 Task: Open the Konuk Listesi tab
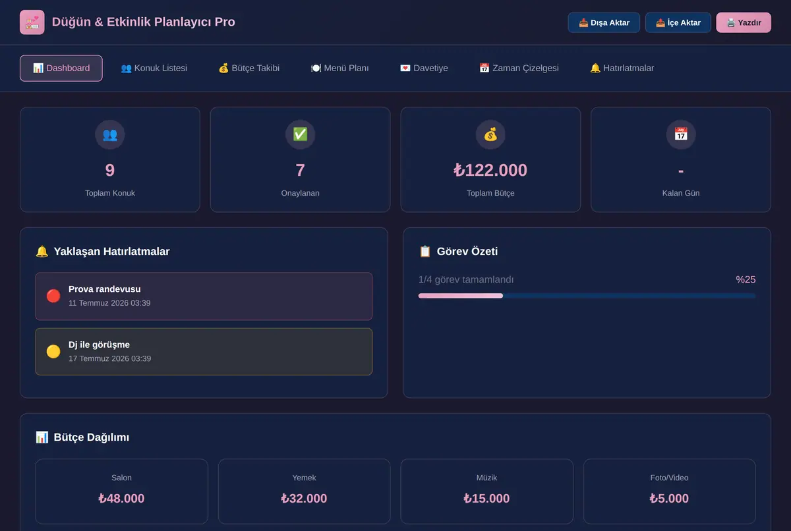coord(154,68)
